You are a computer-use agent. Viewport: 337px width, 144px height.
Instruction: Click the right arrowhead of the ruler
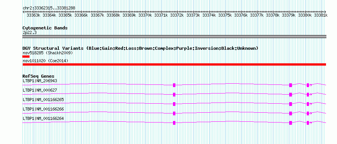(x=325, y=12)
